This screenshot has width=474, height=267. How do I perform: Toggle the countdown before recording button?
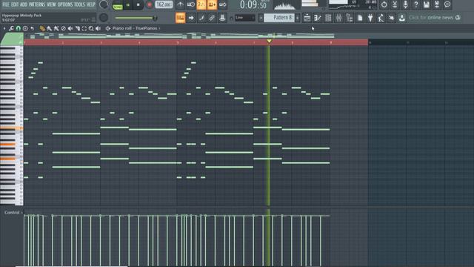pyautogui.click(x=201, y=4)
